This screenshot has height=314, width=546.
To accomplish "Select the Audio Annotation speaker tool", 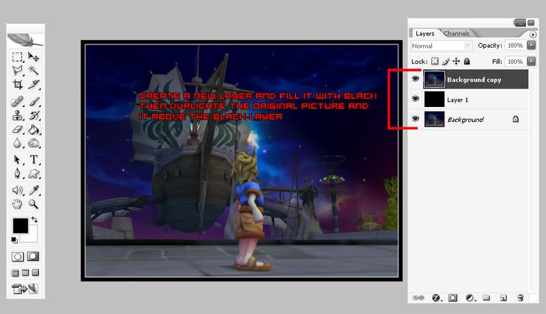I will (18, 190).
